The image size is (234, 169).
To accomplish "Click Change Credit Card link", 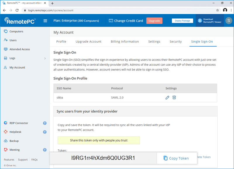I will (128, 21).
